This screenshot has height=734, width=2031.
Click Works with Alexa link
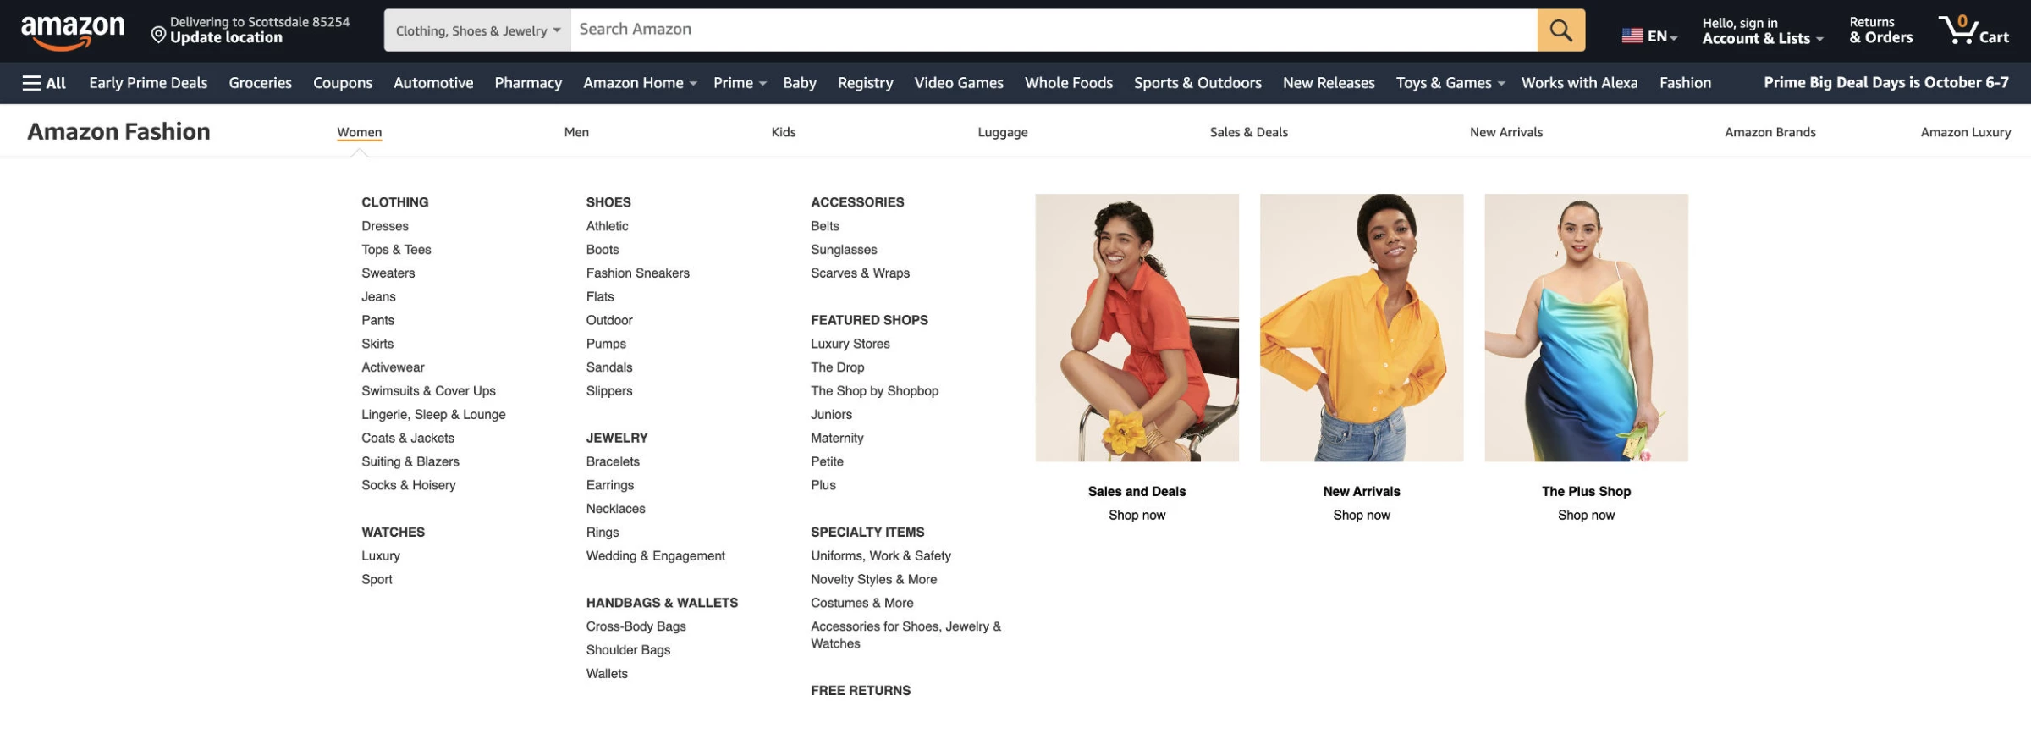[x=1579, y=83]
